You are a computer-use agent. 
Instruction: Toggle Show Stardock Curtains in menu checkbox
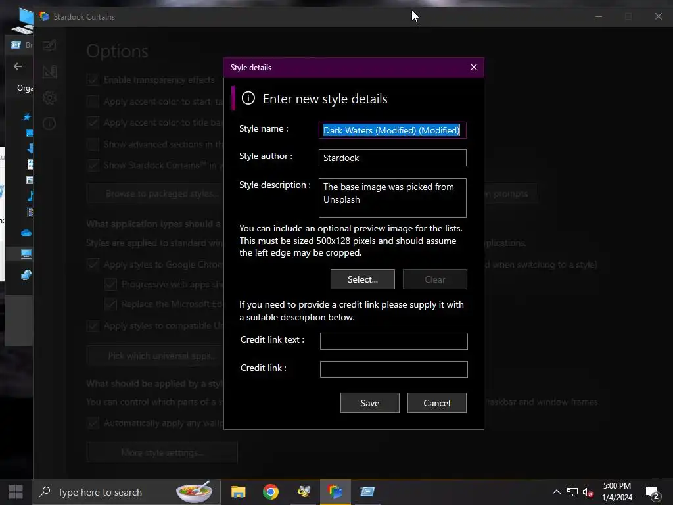tap(93, 165)
